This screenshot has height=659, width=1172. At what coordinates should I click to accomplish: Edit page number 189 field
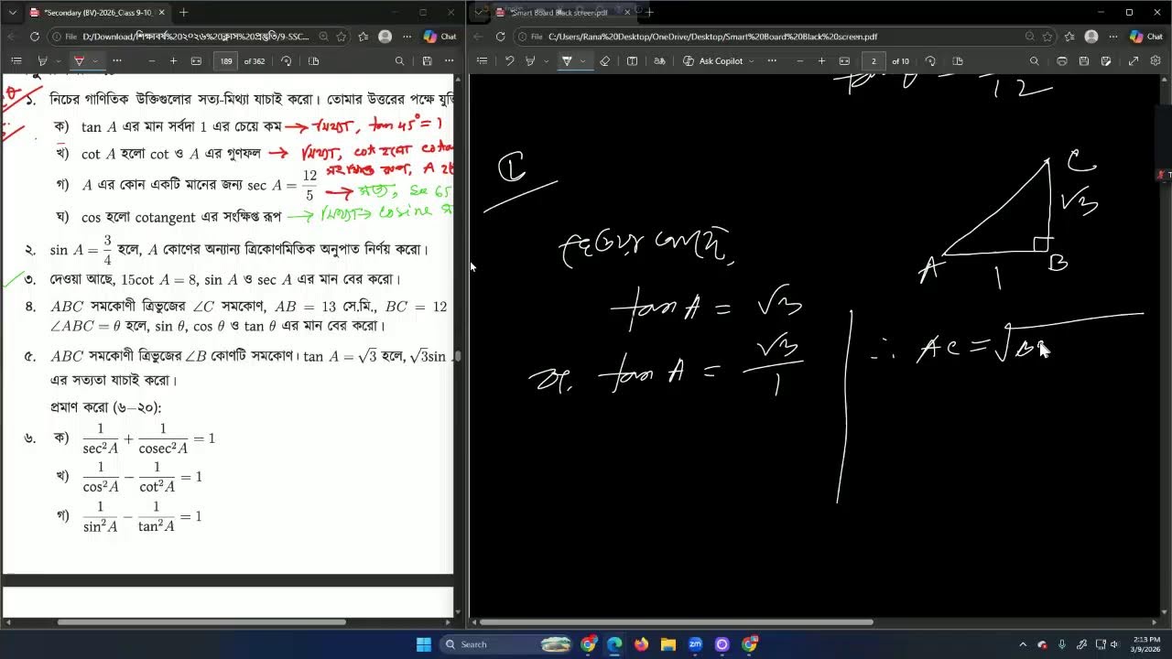click(226, 60)
